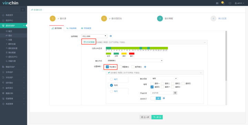The image size is (248, 125).
Task: Select the Daily (每天) radio option
Action: click(x=111, y=79)
